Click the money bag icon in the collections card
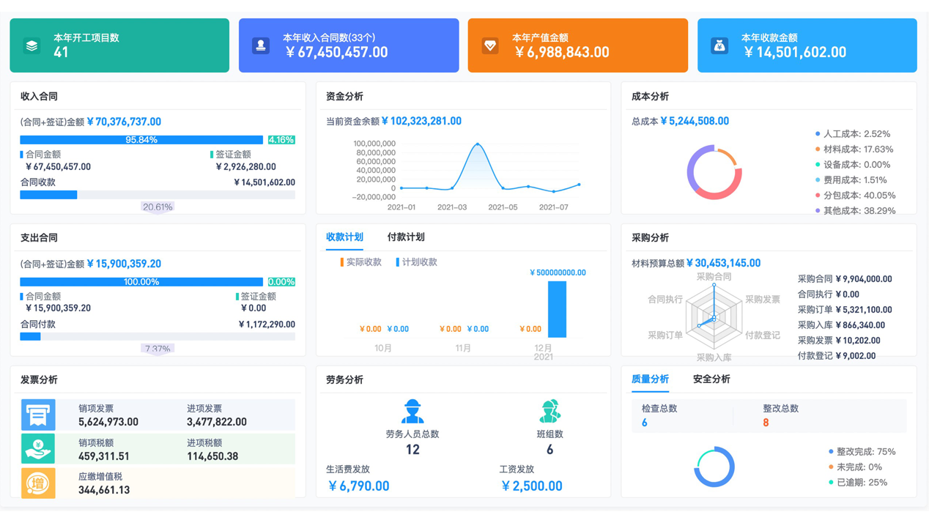 tap(719, 45)
